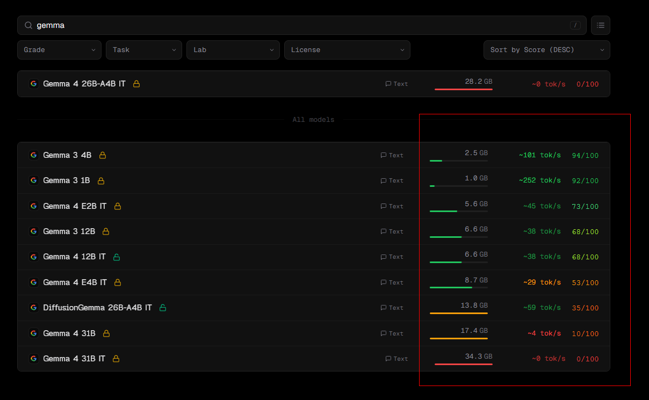Click the Text tag on the Gemma 3 4B row
This screenshot has height=400, width=649.
(392, 155)
